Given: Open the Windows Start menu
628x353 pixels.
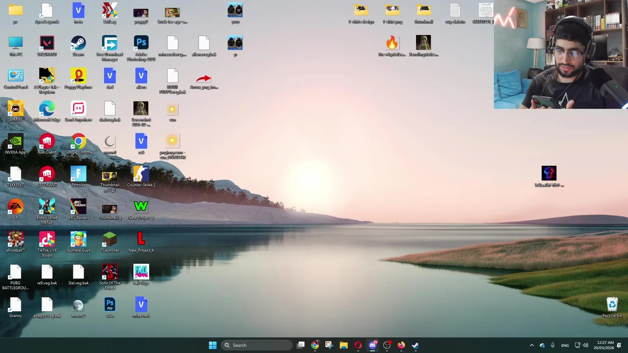Looking at the screenshot, I should tap(212, 345).
